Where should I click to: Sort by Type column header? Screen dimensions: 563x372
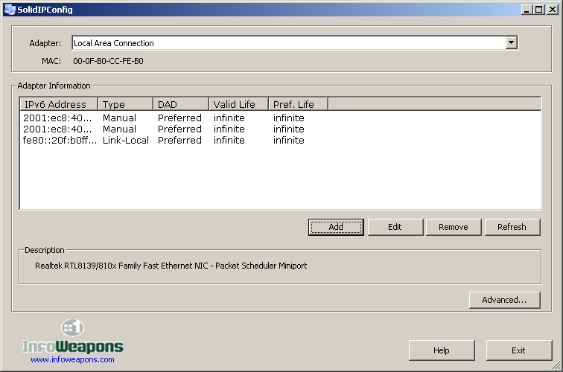point(126,104)
